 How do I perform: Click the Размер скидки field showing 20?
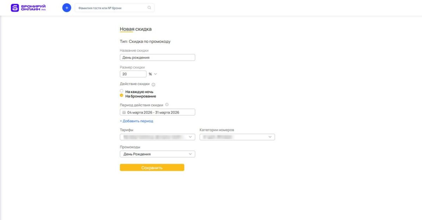pos(133,74)
